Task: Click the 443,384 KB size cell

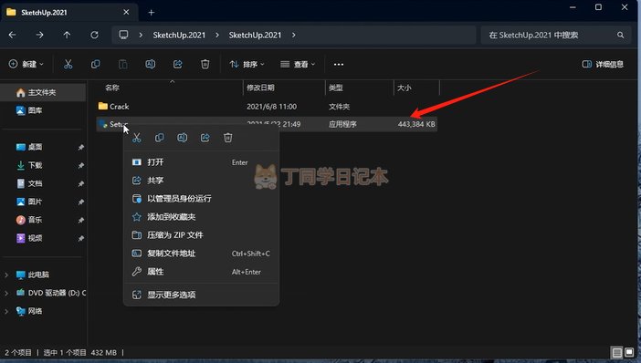Action: coord(416,124)
